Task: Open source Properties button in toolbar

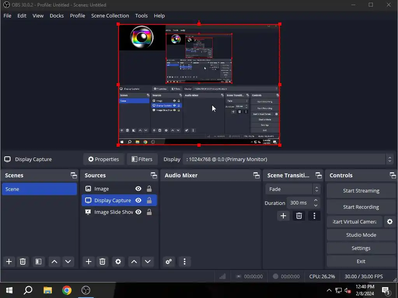Action: pyautogui.click(x=103, y=159)
